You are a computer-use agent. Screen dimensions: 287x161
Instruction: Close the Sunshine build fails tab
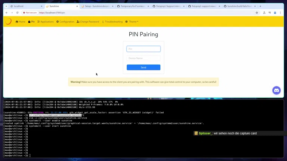point(255,6)
